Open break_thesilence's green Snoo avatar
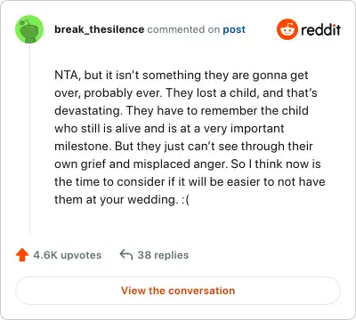The height and width of the screenshot is (320, 356). point(29,29)
